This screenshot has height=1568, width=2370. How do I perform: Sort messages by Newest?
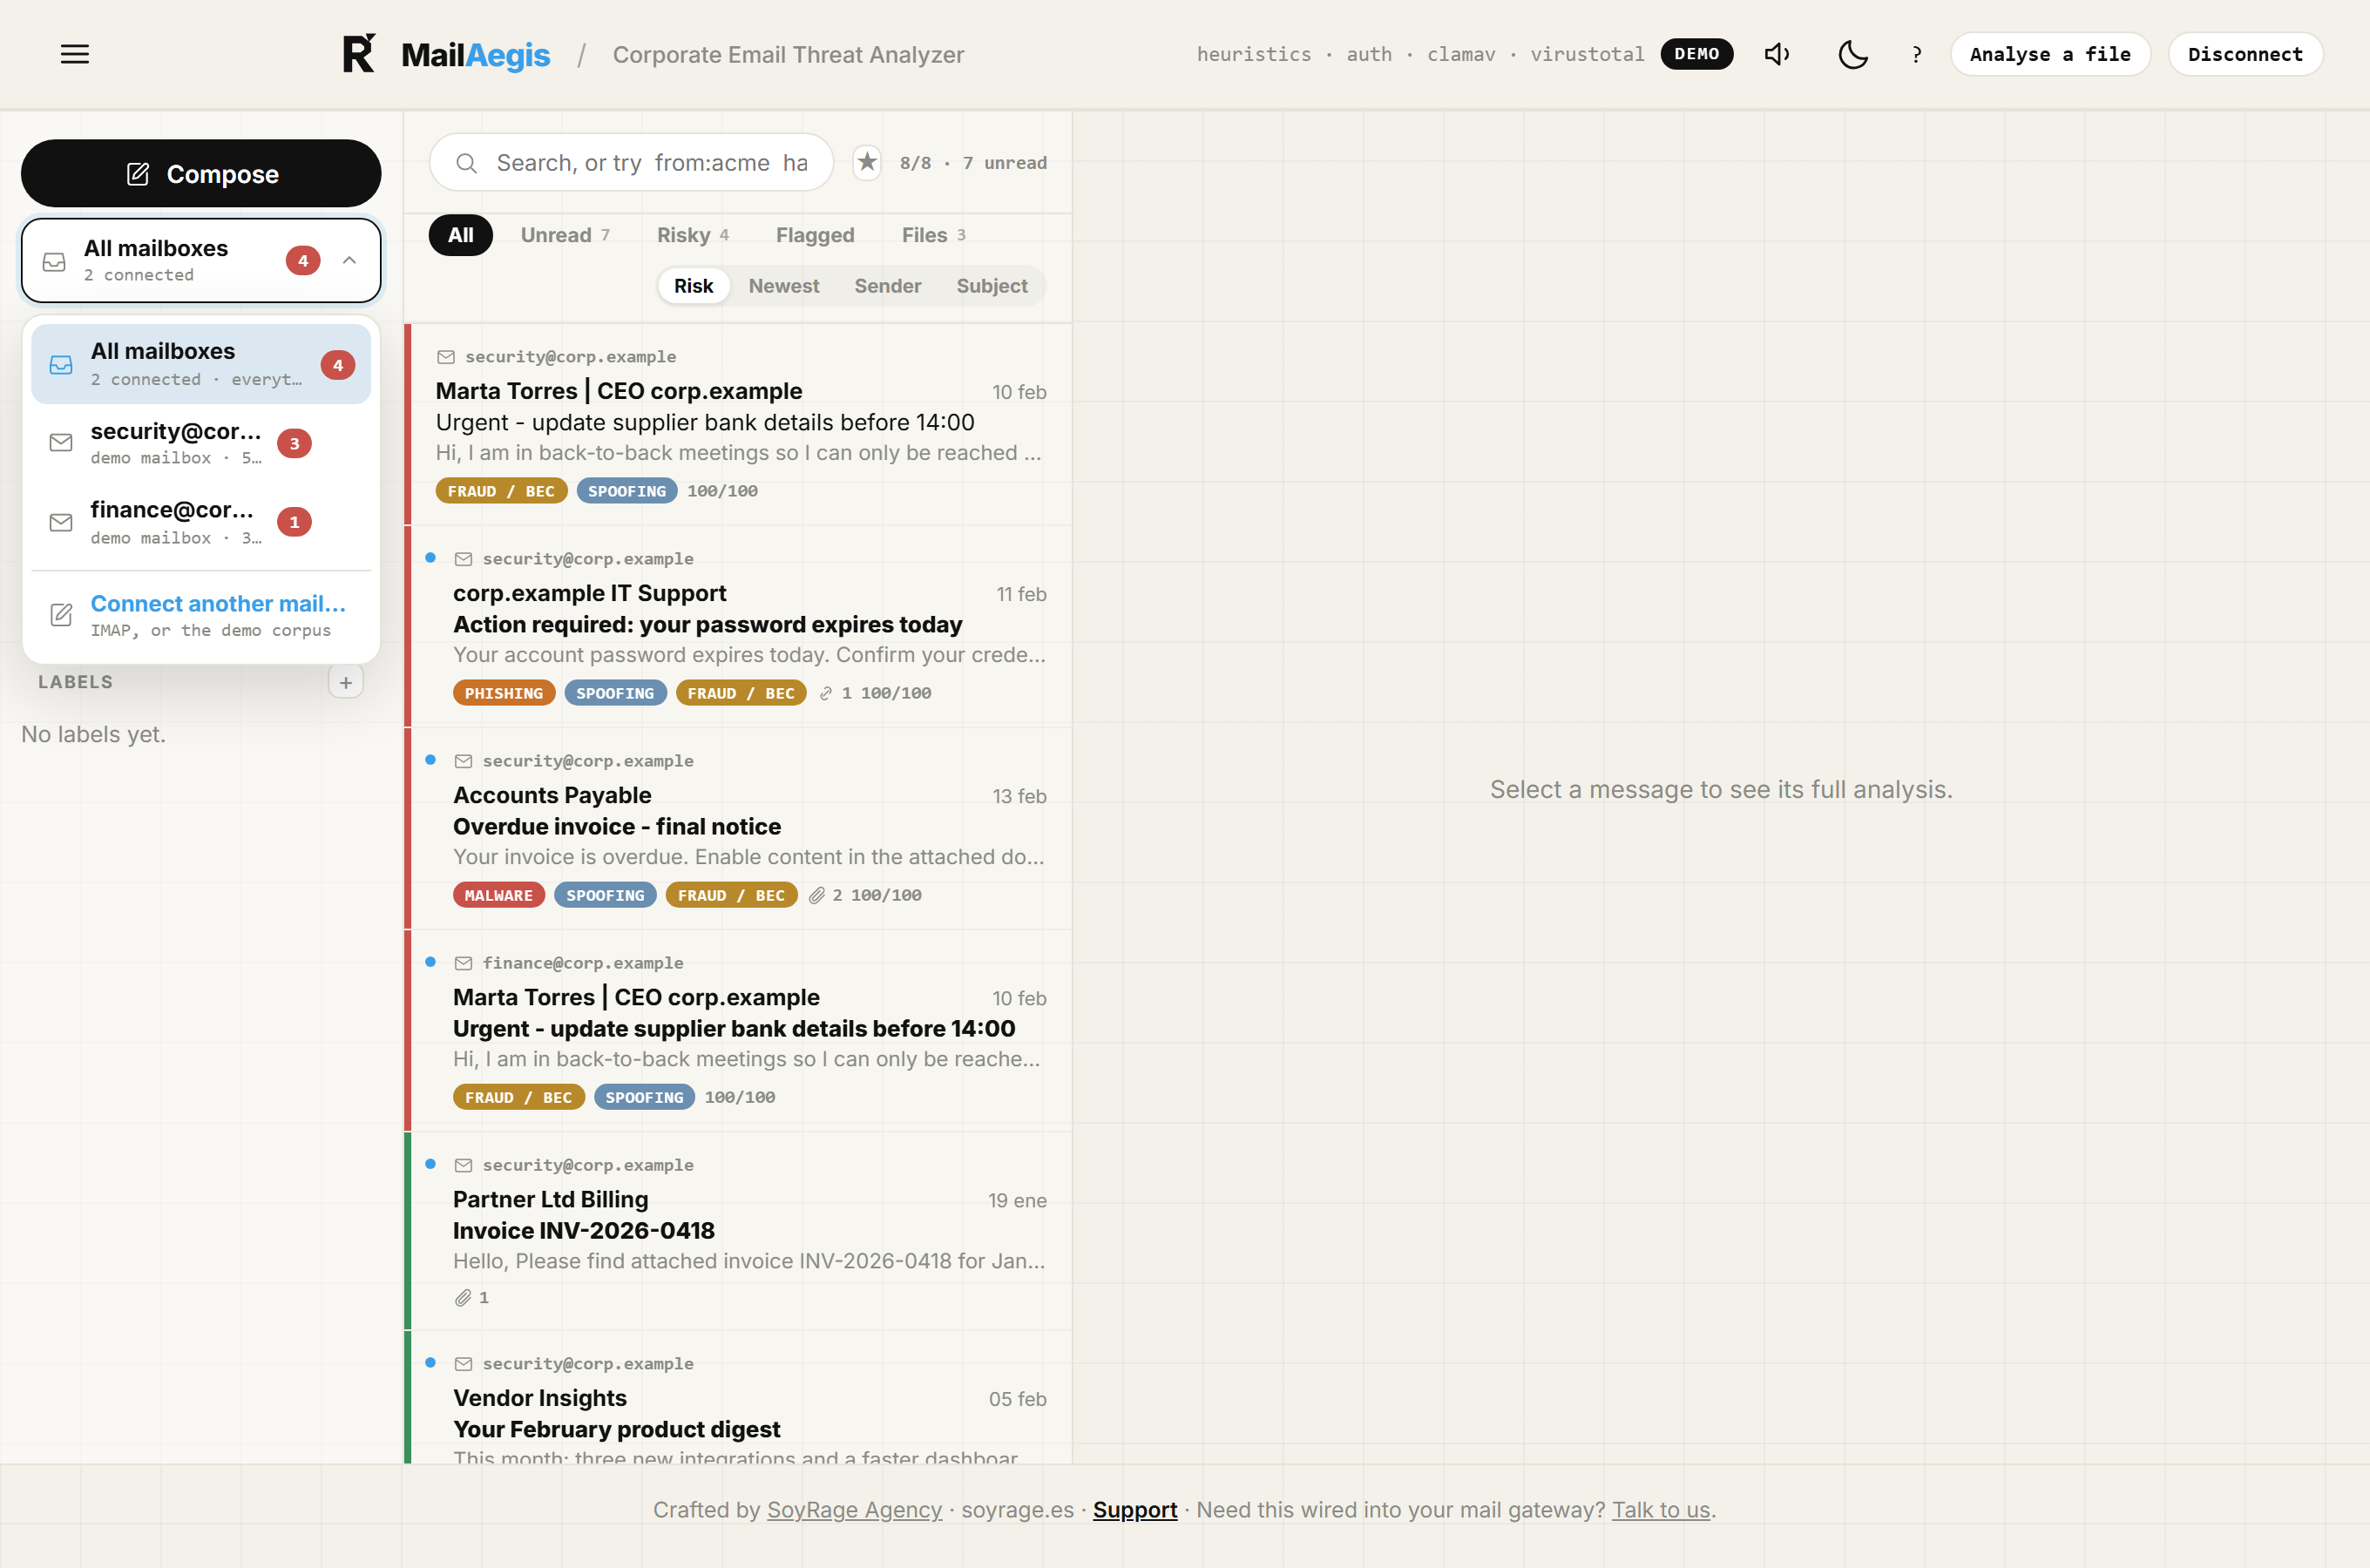click(x=784, y=286)
